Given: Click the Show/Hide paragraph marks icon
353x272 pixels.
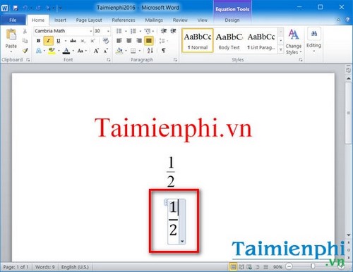Looking at the screenshot, I should point(164,51).
